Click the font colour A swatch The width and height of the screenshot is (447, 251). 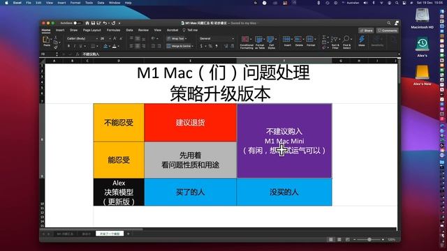[x=115, y=46]
